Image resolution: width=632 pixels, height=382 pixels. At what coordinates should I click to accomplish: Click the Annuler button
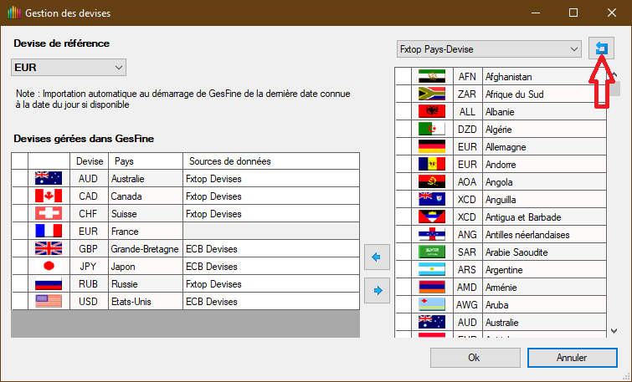pos(571,357)
